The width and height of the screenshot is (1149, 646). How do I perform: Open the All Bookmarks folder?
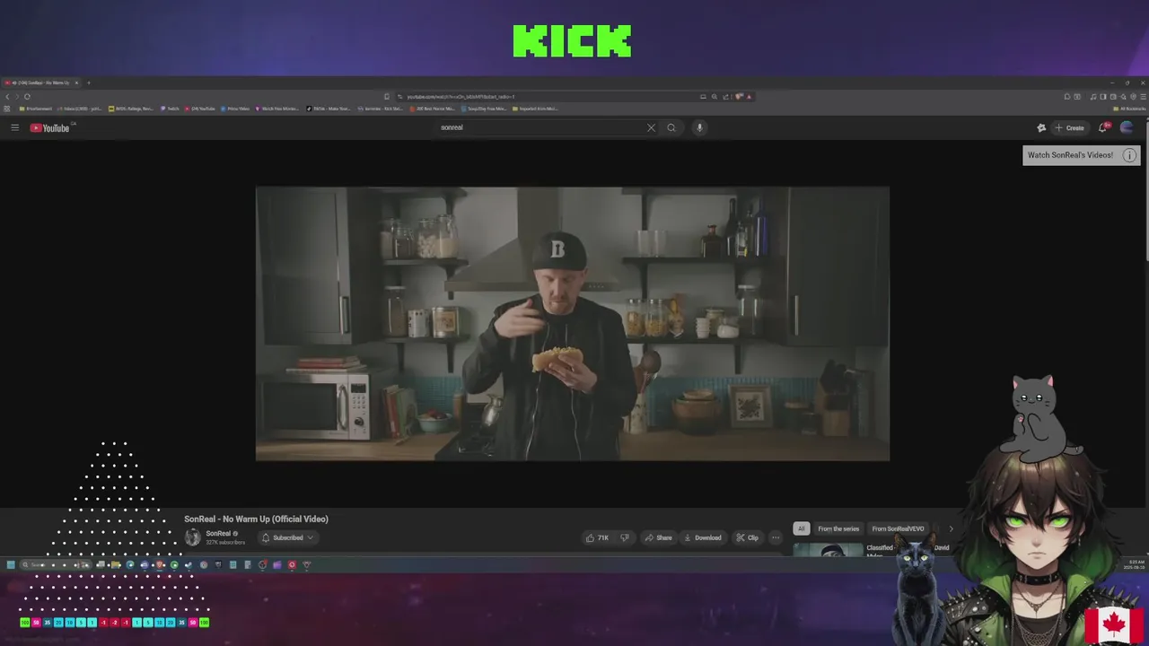click(1128, 109)
